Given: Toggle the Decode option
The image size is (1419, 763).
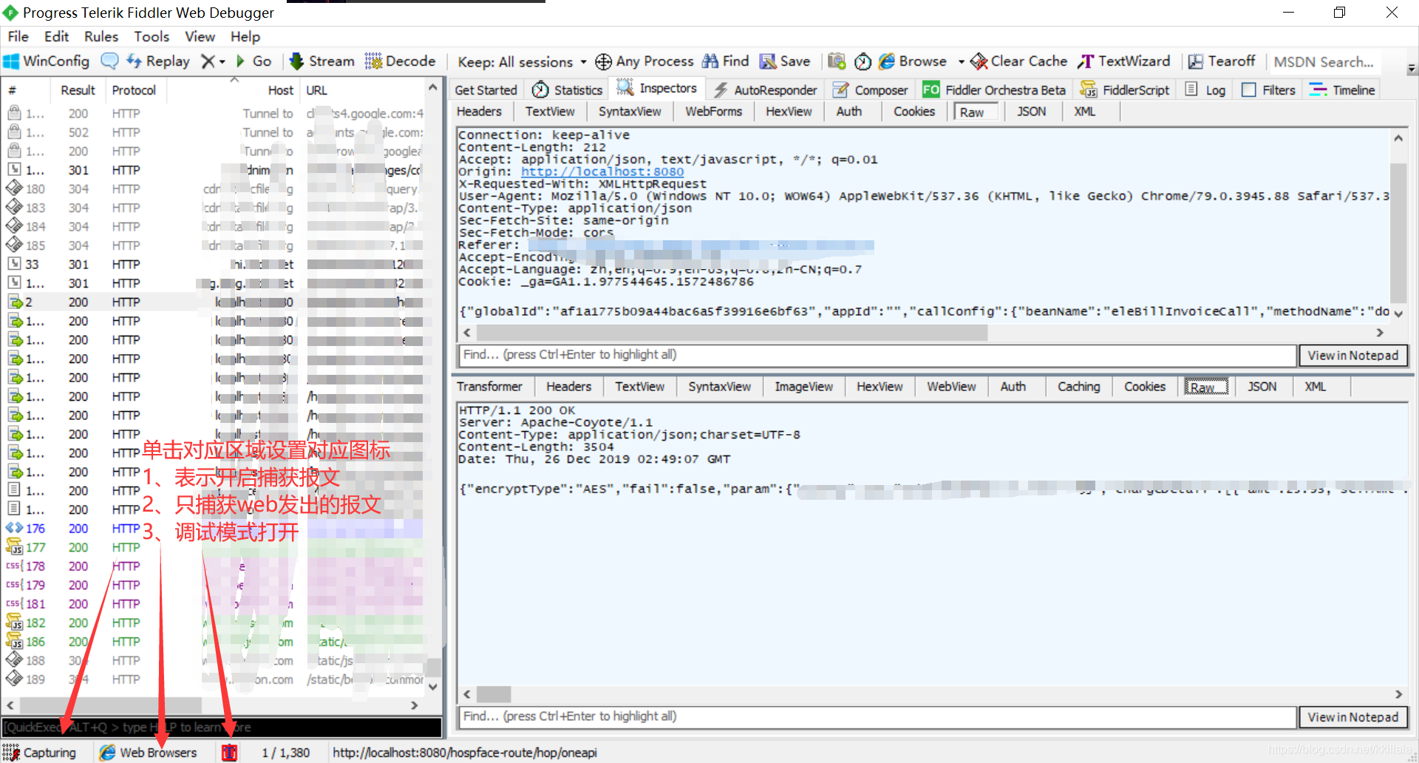Looking at the screenshot, I should pos(401,61).
